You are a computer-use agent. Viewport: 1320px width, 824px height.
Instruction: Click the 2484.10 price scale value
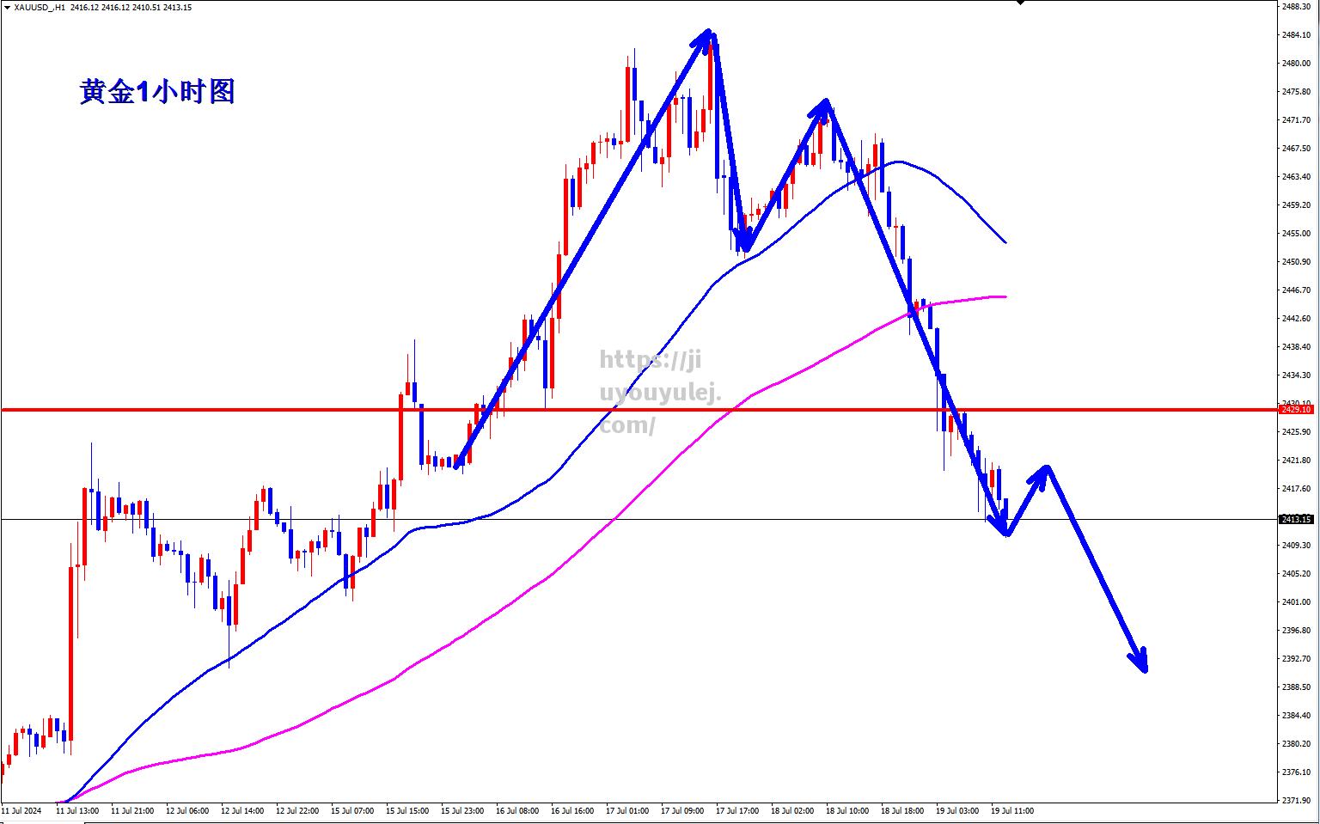[1296, 35]
